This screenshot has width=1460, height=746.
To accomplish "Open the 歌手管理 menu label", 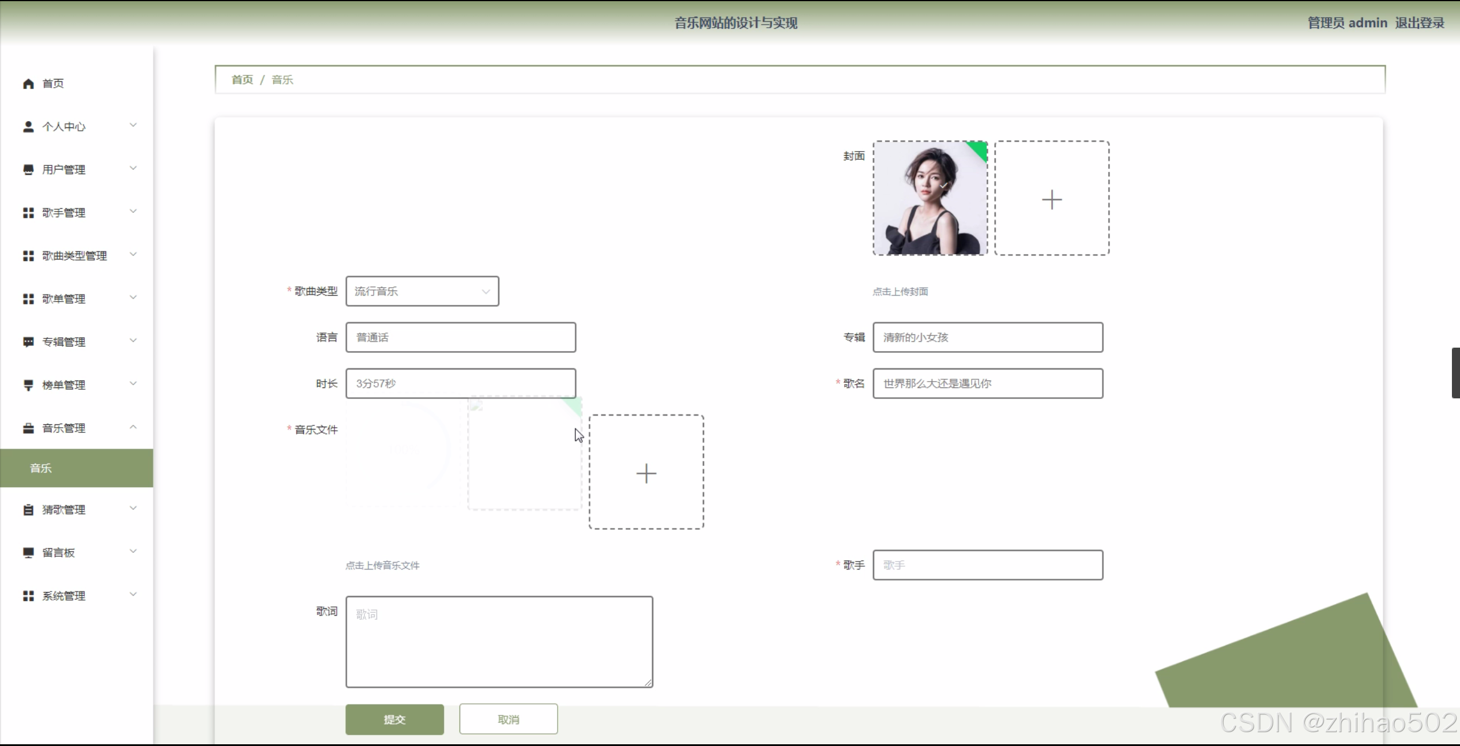I will (x=64, y=213).
